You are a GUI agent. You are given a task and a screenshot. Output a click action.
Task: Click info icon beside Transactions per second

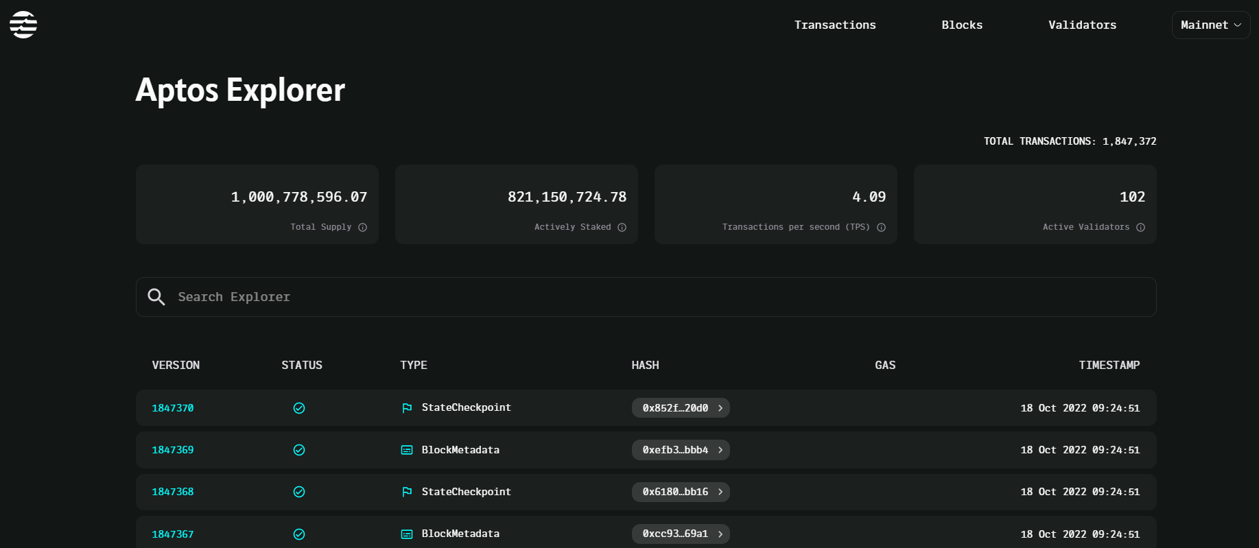(x=882, y=228)
